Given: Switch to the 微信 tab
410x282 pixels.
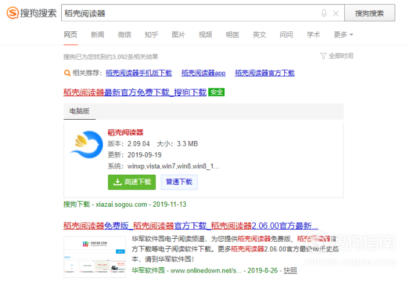Looking at the screenshot, I should 125,34.
